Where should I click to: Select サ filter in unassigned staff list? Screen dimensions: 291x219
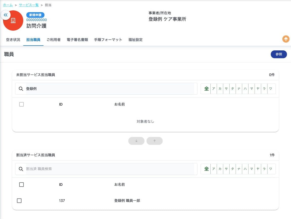[x=226, y=89]
